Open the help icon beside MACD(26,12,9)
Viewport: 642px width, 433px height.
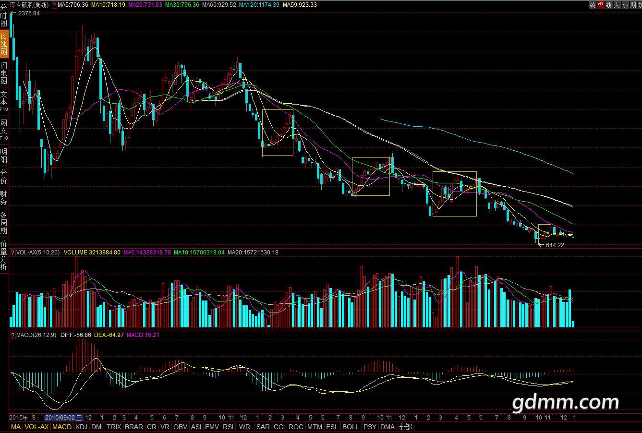13,335
